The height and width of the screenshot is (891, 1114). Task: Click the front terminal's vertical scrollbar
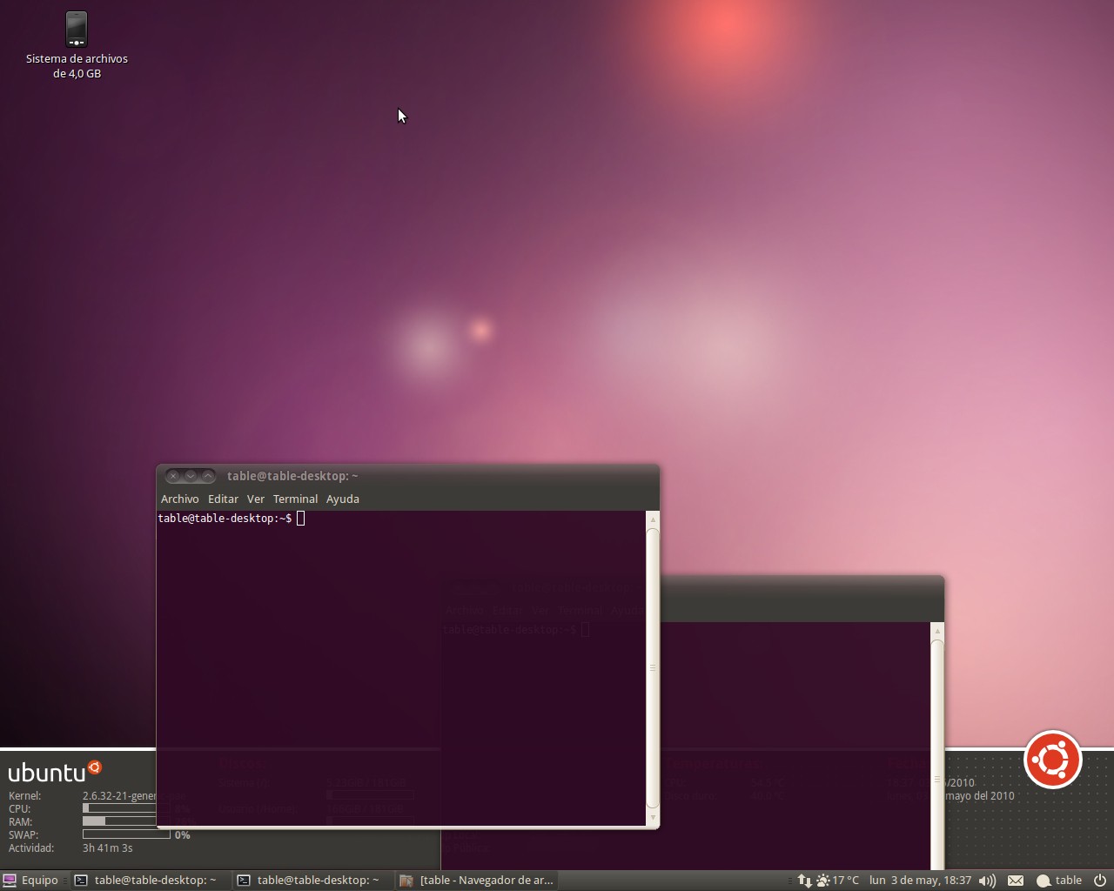[652, 668]
